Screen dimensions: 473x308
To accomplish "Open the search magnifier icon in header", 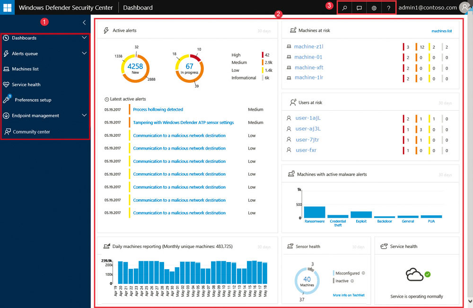I will [344, 8].
